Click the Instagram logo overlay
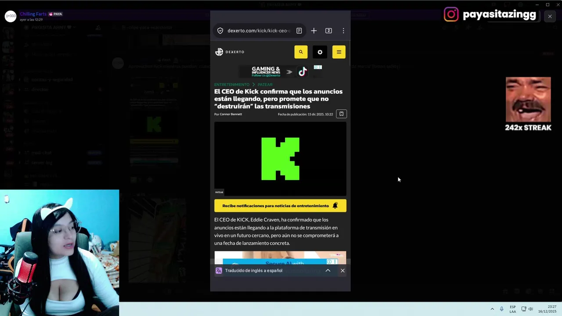The height and width of the screenshot is (316, 562). click(451, 14)
